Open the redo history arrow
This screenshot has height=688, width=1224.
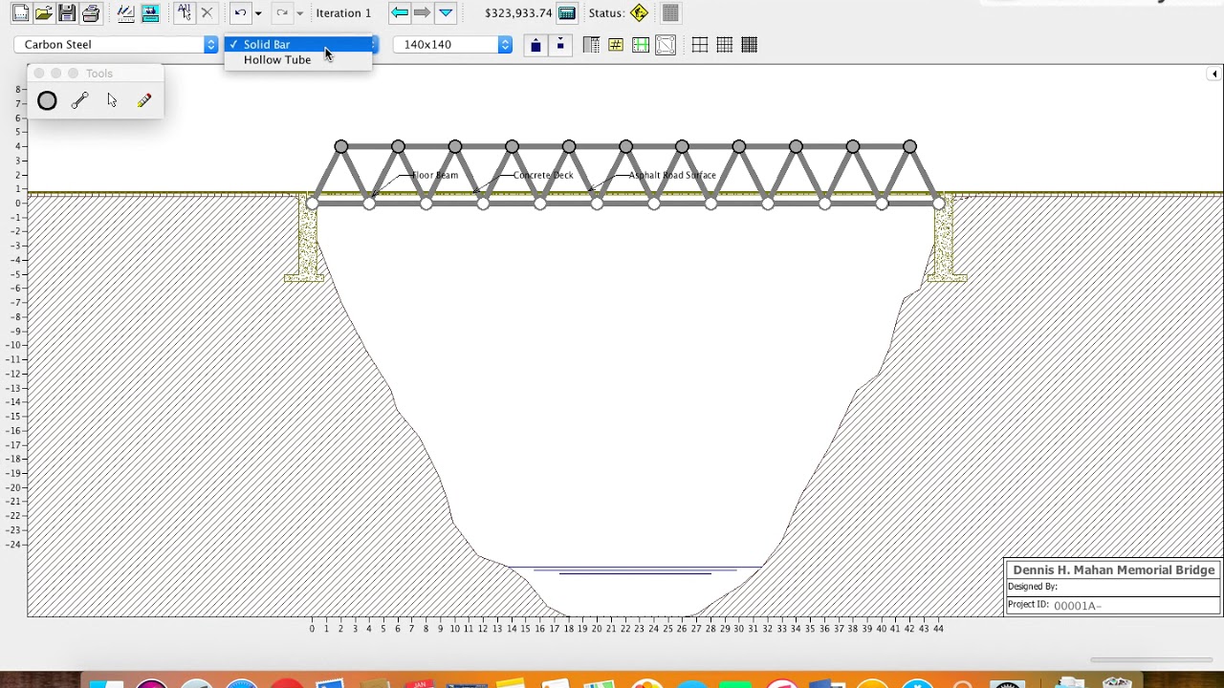[x=299, y=13]
